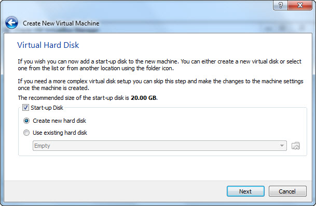Screen dimensions: 316x206
Task: Click the Create New Virtual Machine title text
Action: (x=61, y=23)
